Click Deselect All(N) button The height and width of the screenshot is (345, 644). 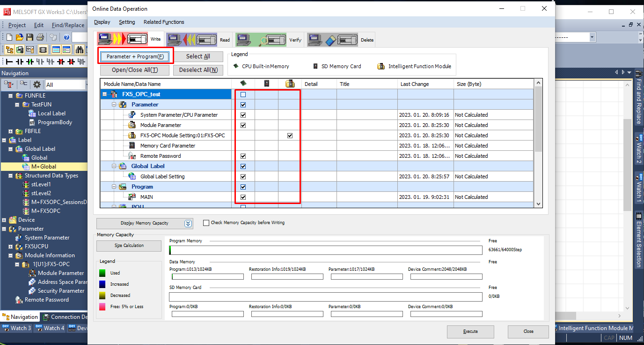click(198, 70)
